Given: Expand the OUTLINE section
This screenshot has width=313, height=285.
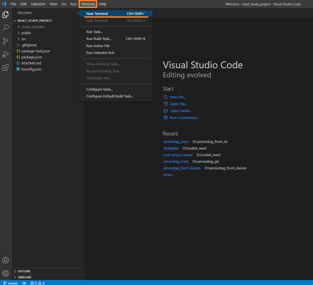Looking at the screenshot, I should pyautogui.click(x=48, y=271).
